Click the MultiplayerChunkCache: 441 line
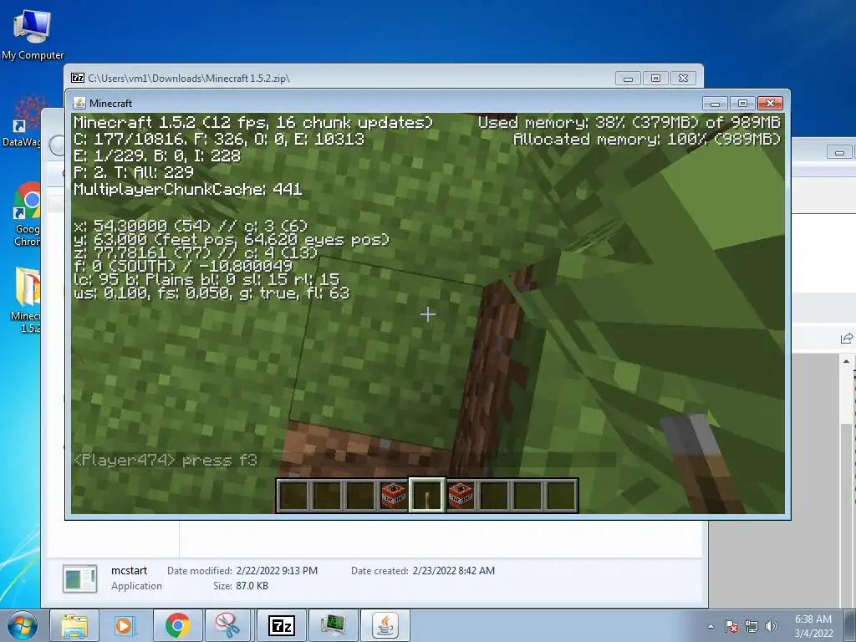This screenshot has height=642, width=856. tap(188, 190)
